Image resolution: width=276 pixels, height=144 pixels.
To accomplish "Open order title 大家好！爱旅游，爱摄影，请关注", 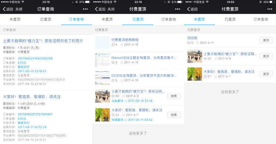I will pos(32,97).
